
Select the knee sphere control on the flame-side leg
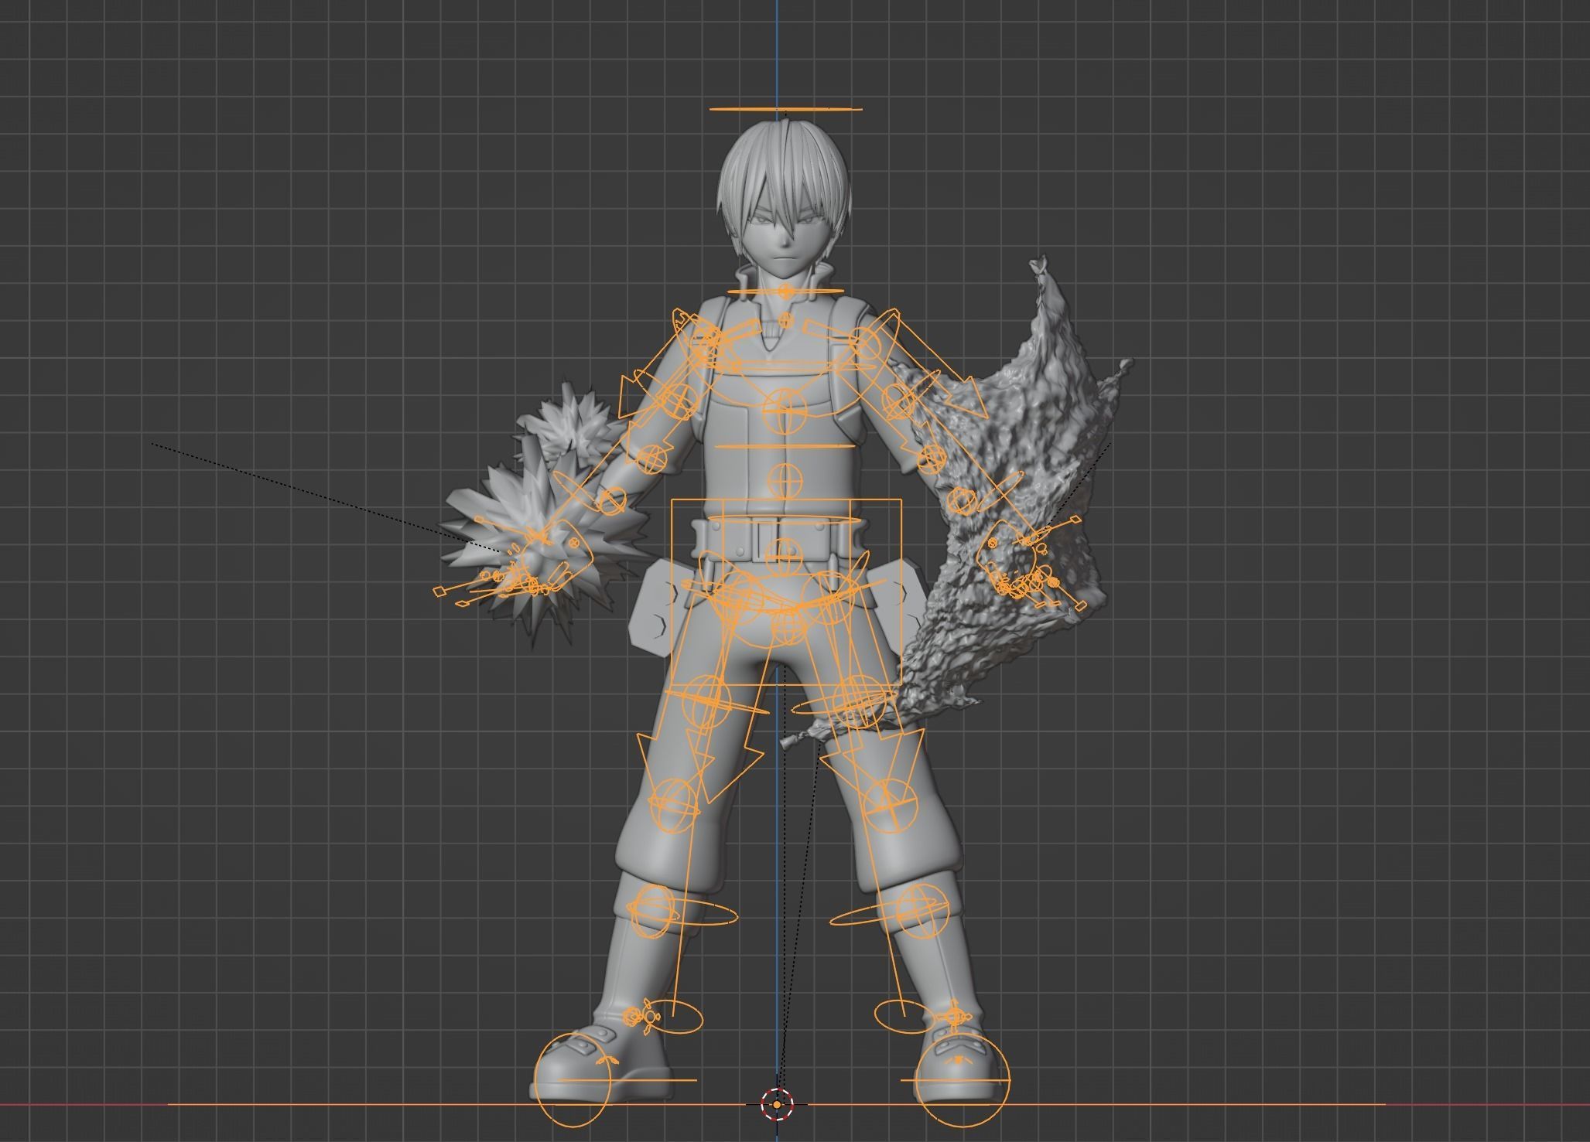[891, 806]
